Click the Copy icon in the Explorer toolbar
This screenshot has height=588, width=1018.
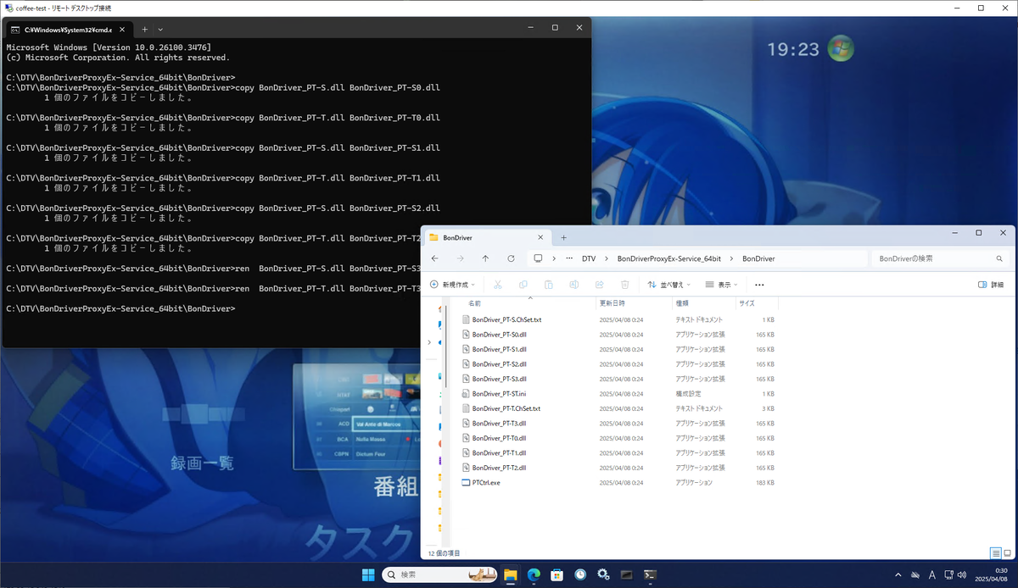(x=523, y=285)
